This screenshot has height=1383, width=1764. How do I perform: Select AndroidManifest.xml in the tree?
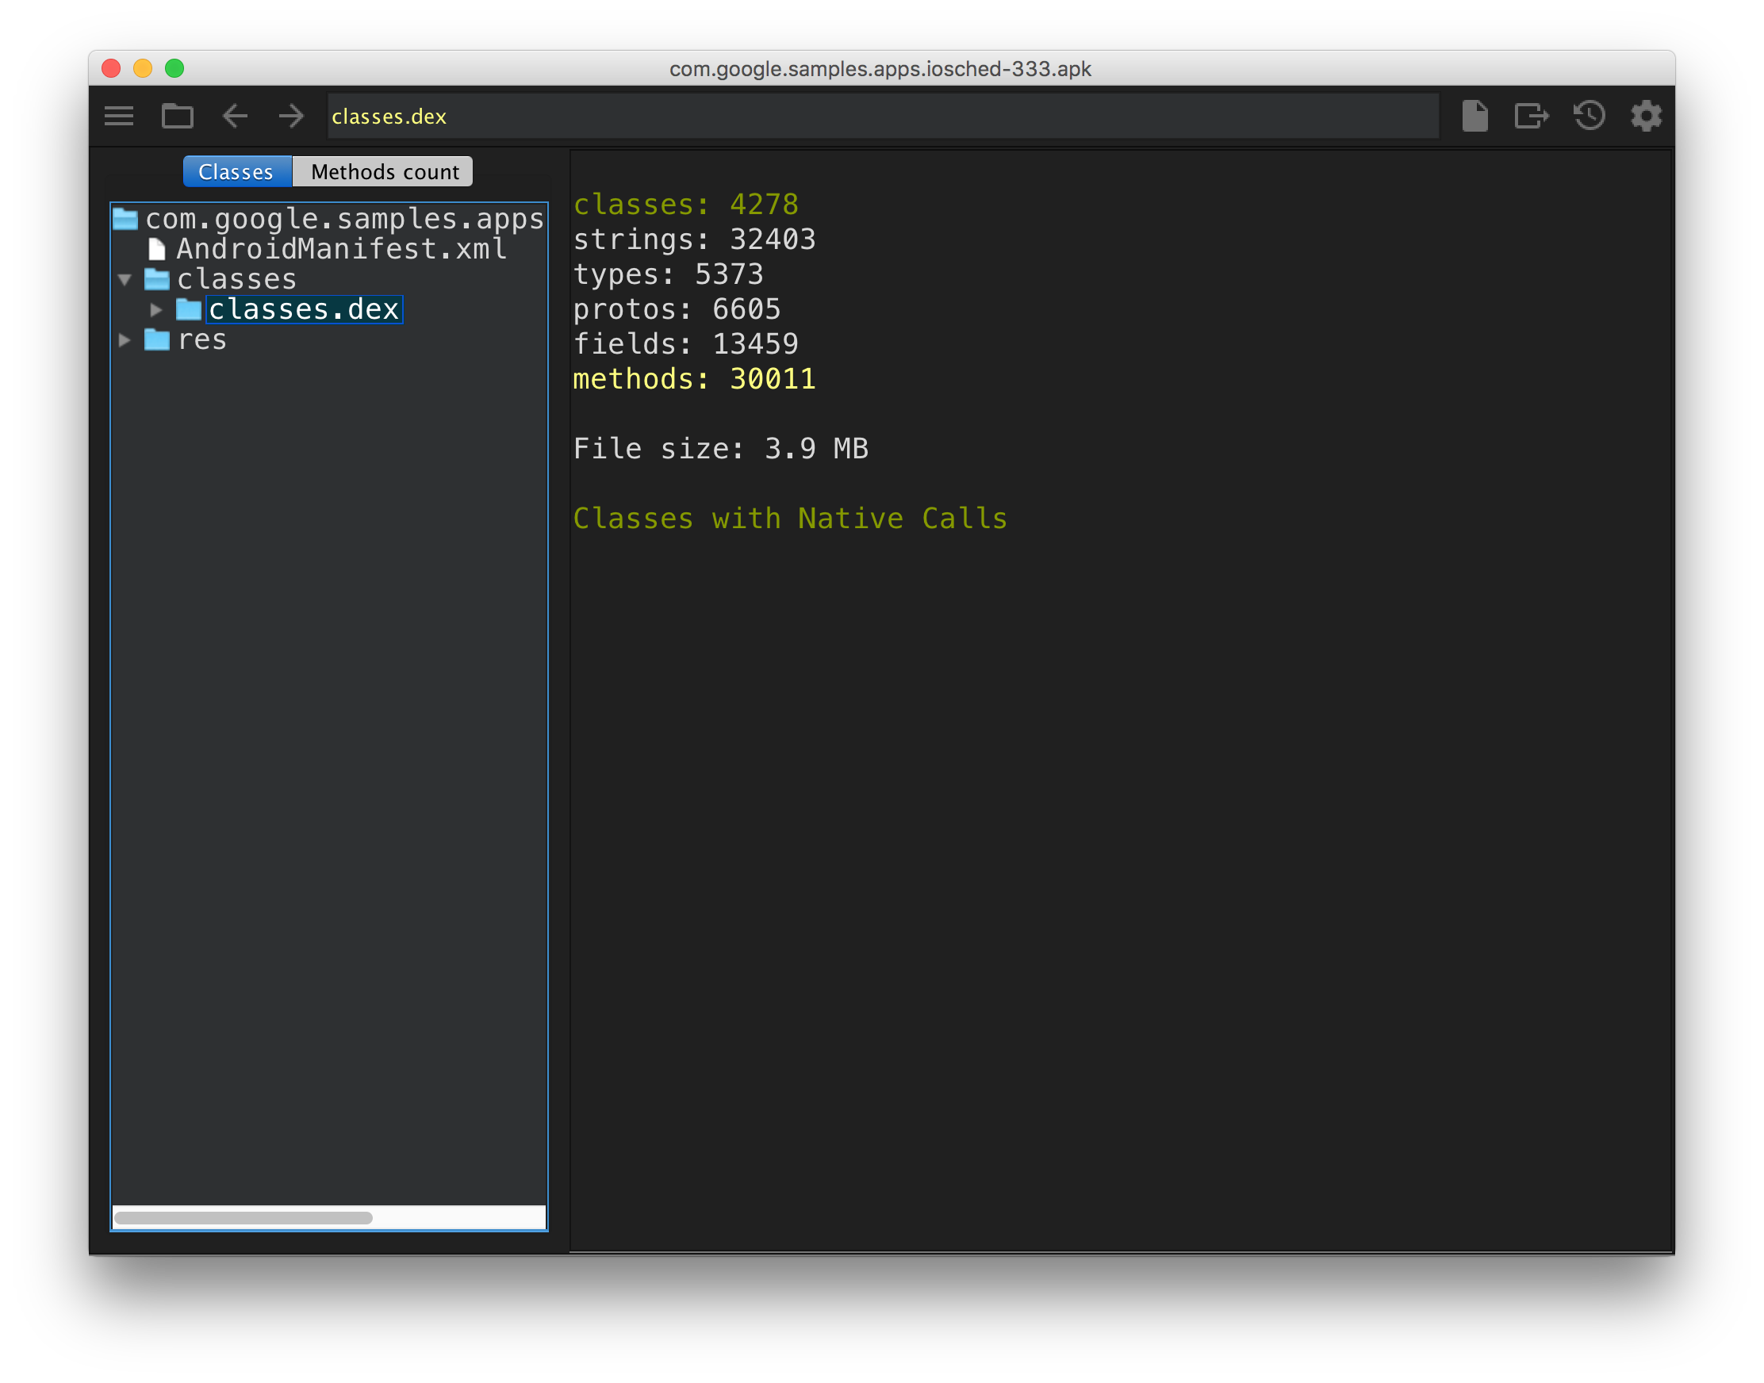point(341,249)
